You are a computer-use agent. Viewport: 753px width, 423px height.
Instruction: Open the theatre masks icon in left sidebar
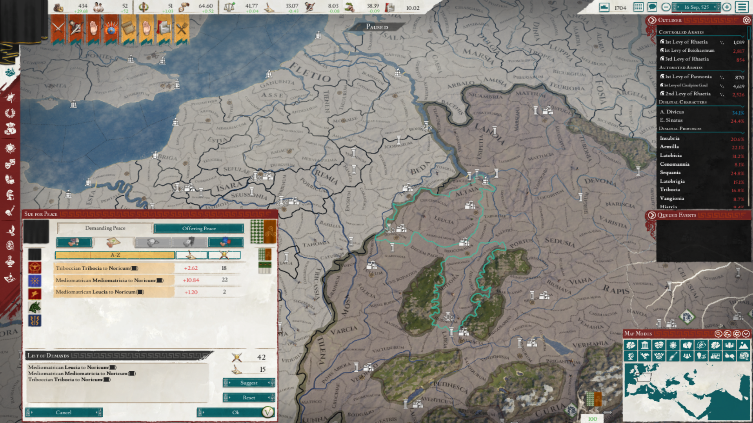(x=10, y=163)
